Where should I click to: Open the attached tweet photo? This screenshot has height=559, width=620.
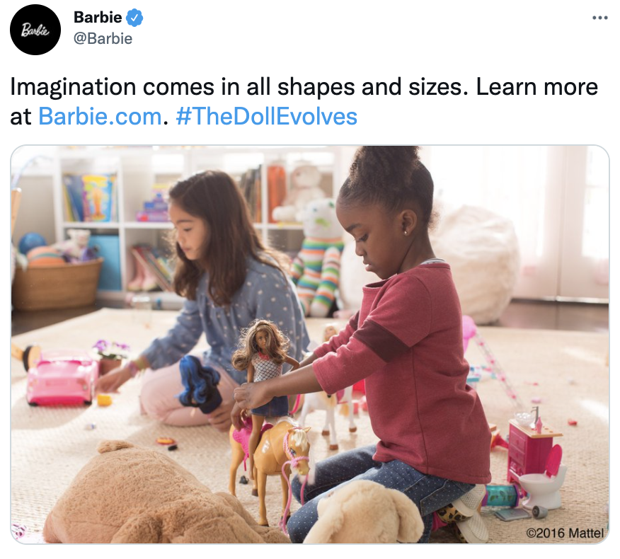310,345
